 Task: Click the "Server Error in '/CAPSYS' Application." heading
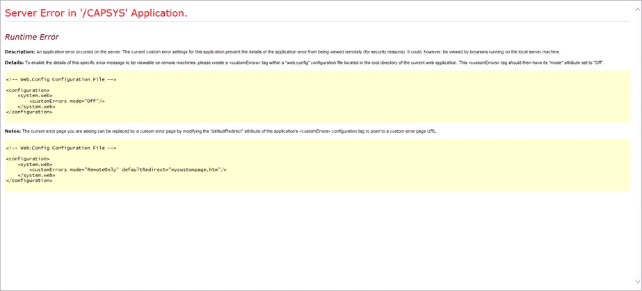(x=96, y=13)
